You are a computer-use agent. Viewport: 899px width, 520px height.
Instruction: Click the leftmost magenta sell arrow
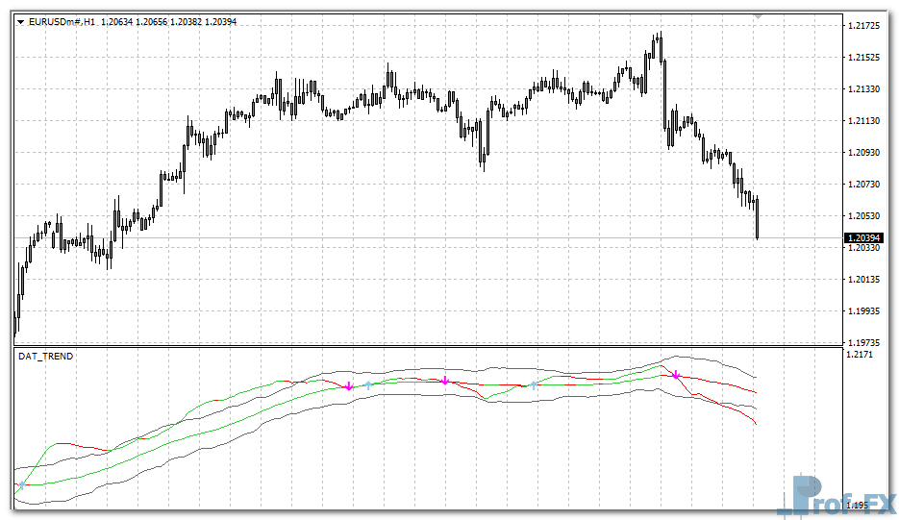pyautogui.click(x=348, y=386)
